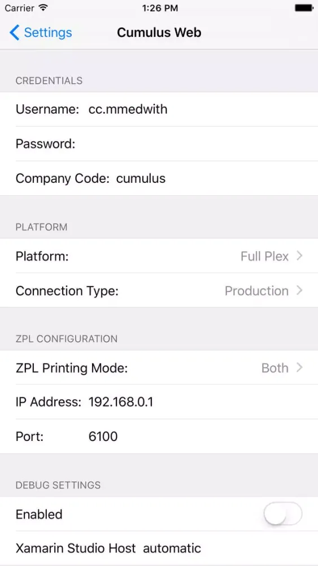
Task: Toggle the debug Enabled switch
Action: 283,514
